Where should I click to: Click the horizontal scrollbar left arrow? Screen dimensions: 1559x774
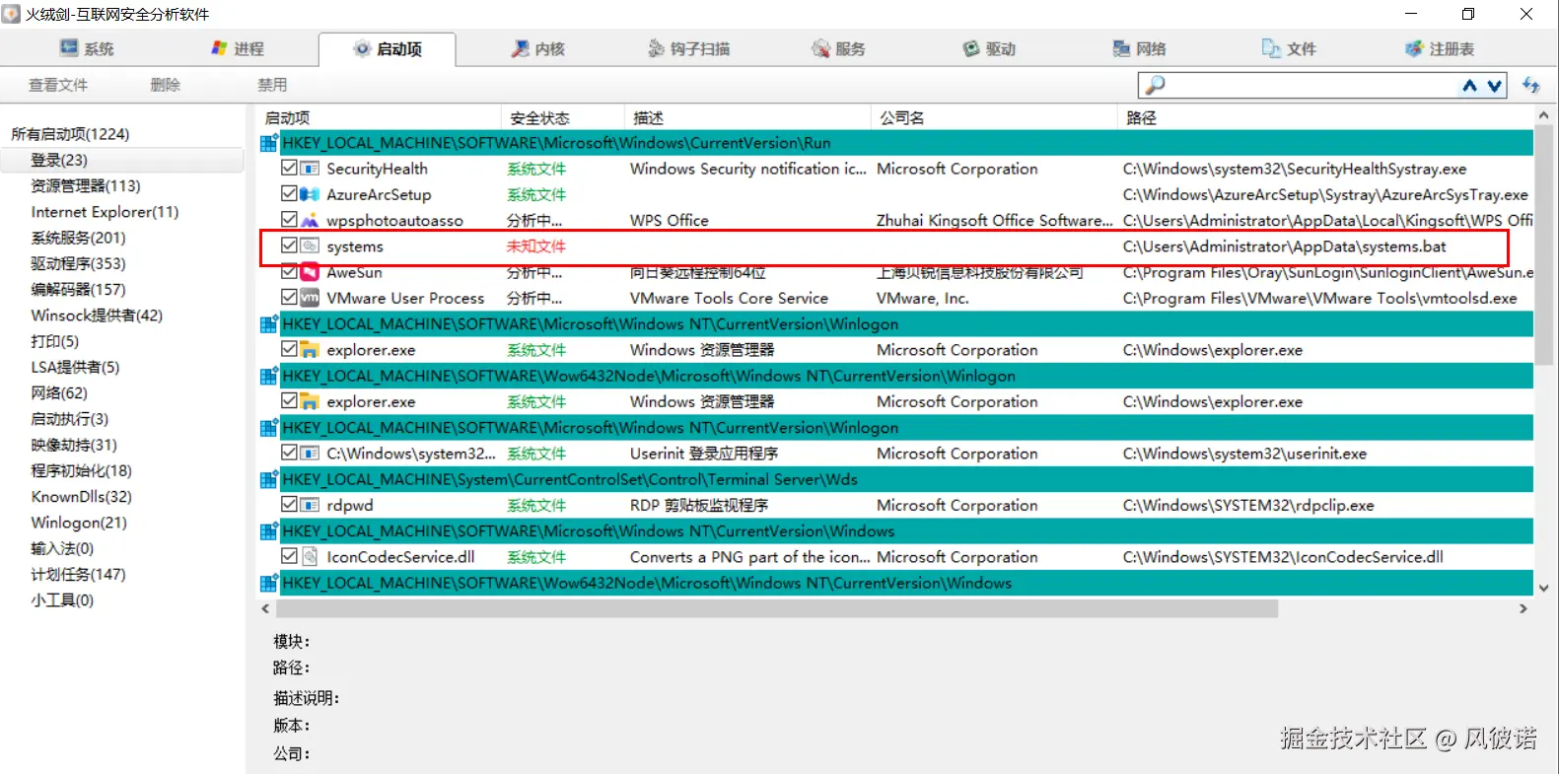[x=265, y=609]
